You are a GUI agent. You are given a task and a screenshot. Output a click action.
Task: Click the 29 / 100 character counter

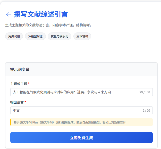tap(145, 92)
